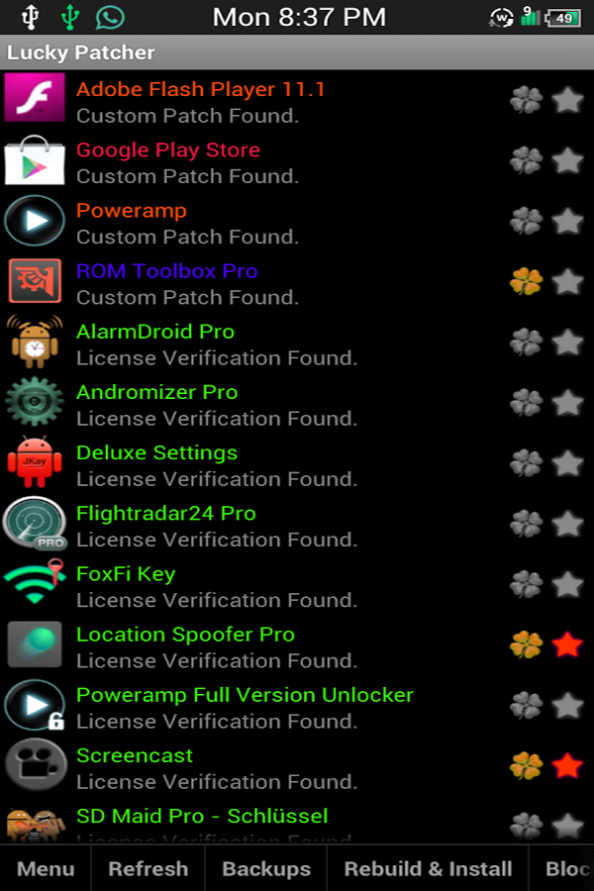Tap the AlarmDroid Pro android icon
This screenshot has width=594, height=891.
[35, 343]
